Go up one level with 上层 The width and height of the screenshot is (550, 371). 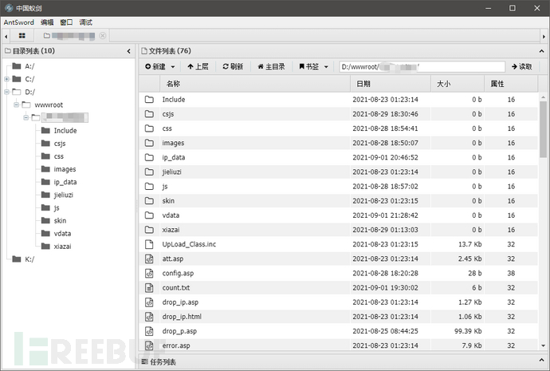point(198,67)
